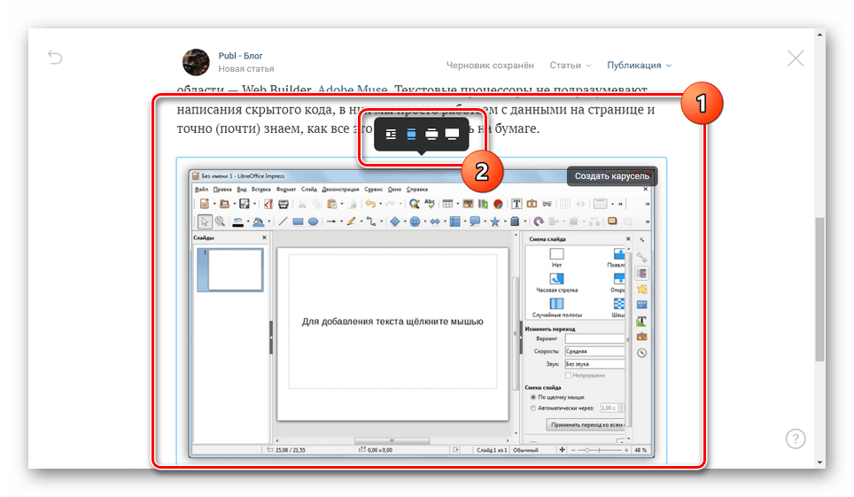Expand the 'Статьи' dropdown
Screen dimensions: 854x497
click(x=570, y=66)
